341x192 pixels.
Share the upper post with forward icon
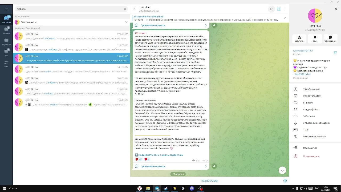(x=214, y=25)
